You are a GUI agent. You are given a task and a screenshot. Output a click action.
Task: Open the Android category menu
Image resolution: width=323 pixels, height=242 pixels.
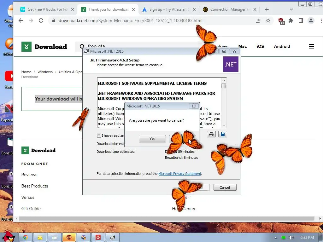click(282, 47)
